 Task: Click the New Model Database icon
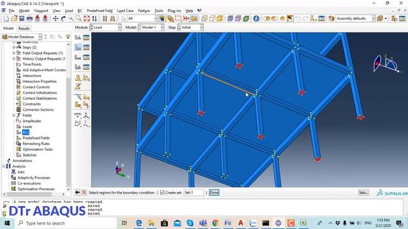[6, 18]
